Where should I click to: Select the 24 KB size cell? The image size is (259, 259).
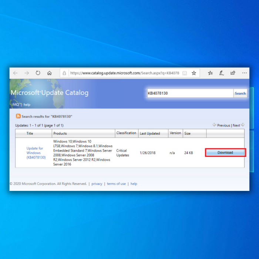[188, 153]
